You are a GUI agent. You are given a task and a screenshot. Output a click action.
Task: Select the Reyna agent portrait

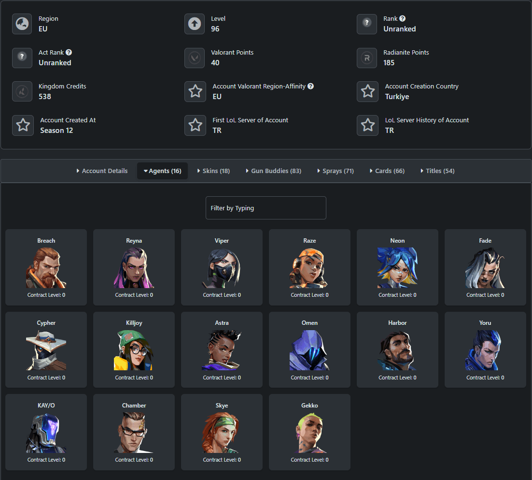click(x=134, y=268)
